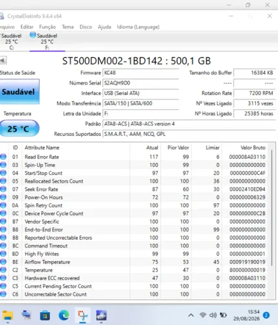Select the C: drive tab
Viewport: 278px width, 325px height.
(12, 42)
